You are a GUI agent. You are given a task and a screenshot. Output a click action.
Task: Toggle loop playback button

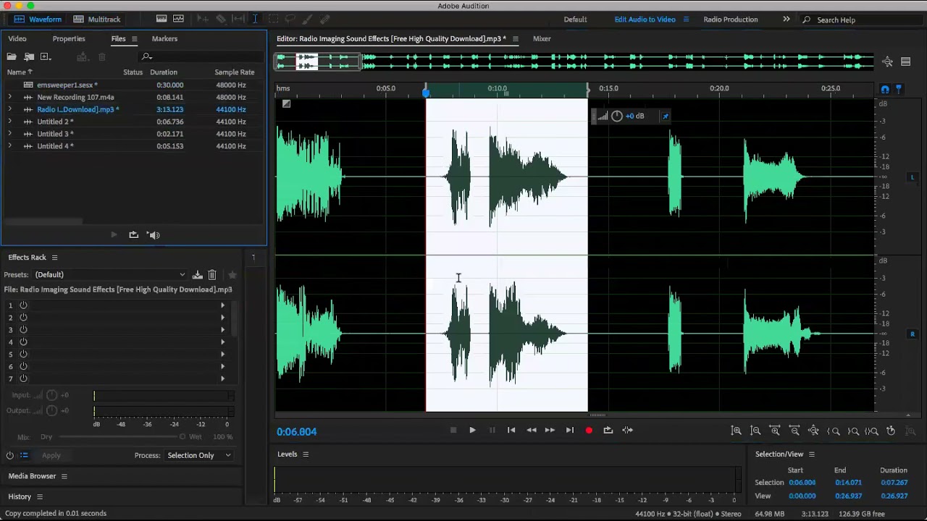[x=608, y=430]
